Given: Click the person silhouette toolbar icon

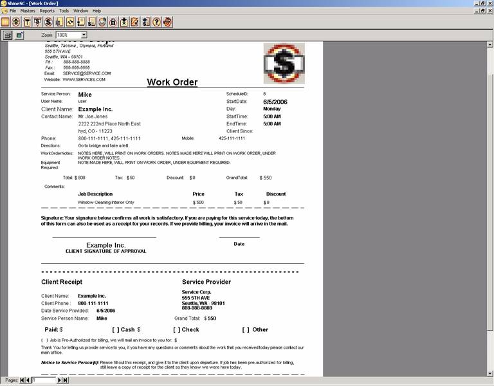Looking at the screenshot, I should click(16, 22).
